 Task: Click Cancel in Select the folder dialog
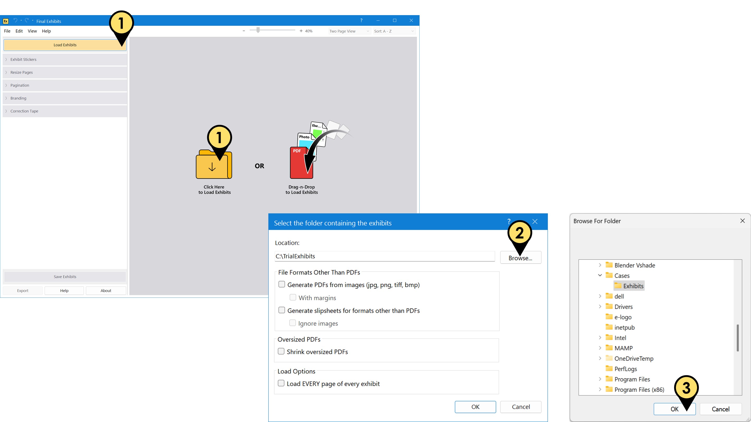click(x=521, y=407)
